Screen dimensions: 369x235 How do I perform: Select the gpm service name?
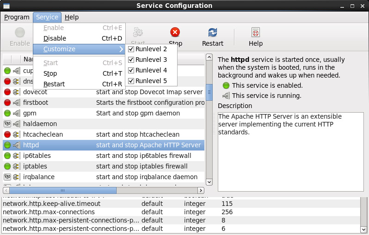(30, 113)
